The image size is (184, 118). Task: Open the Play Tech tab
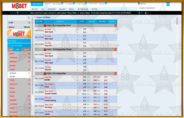(x=81, y=4)
